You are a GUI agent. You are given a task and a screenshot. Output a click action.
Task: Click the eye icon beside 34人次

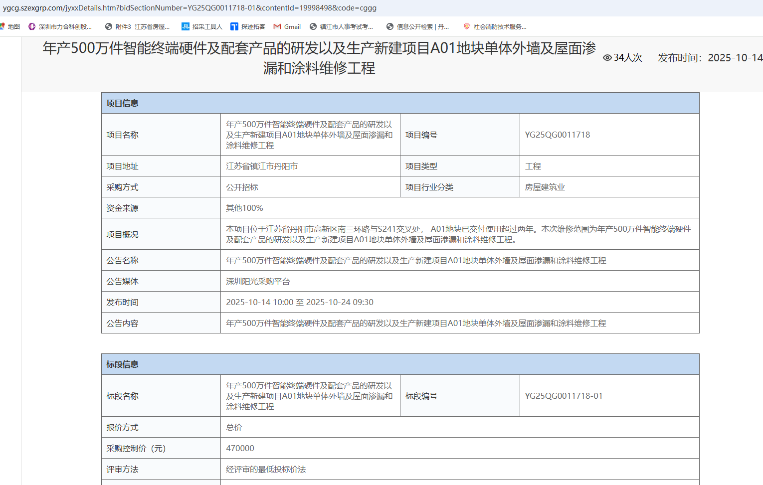(x=607, y=58)
